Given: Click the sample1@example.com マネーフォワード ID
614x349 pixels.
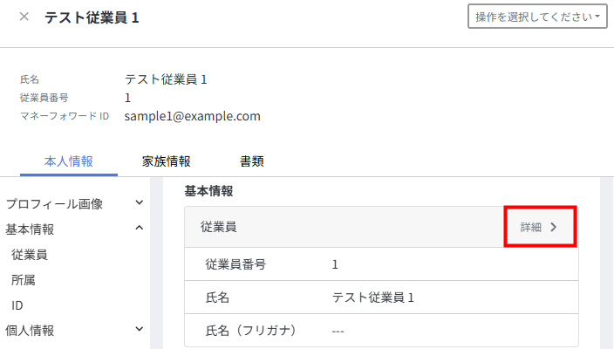Looking at the screenshot, I should coord(193,115).
